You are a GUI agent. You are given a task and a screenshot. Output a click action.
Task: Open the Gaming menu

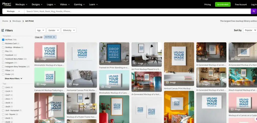pyautogui.click(x=79, y=5)
